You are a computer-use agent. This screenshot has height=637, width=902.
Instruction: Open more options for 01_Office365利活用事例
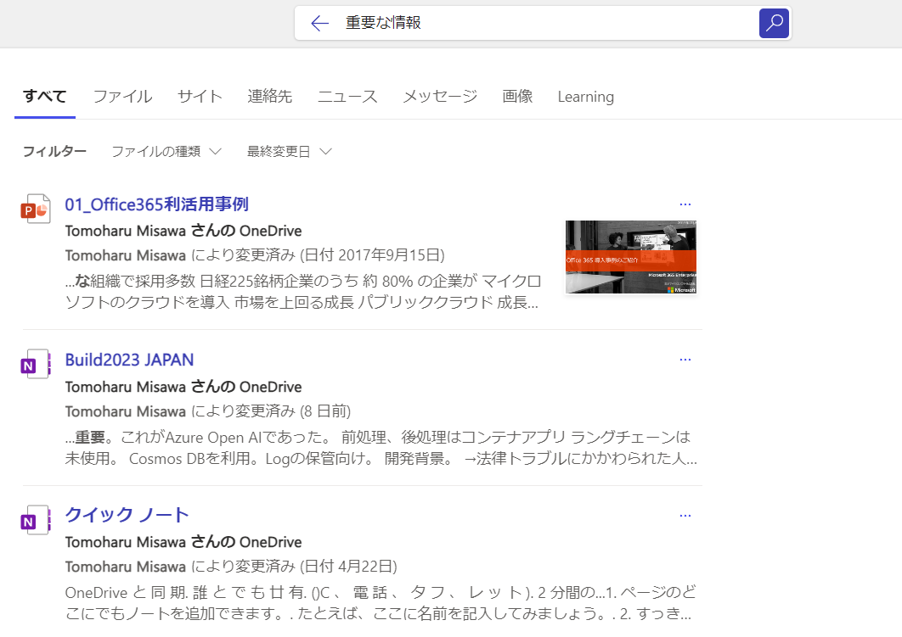pos(685,204)
